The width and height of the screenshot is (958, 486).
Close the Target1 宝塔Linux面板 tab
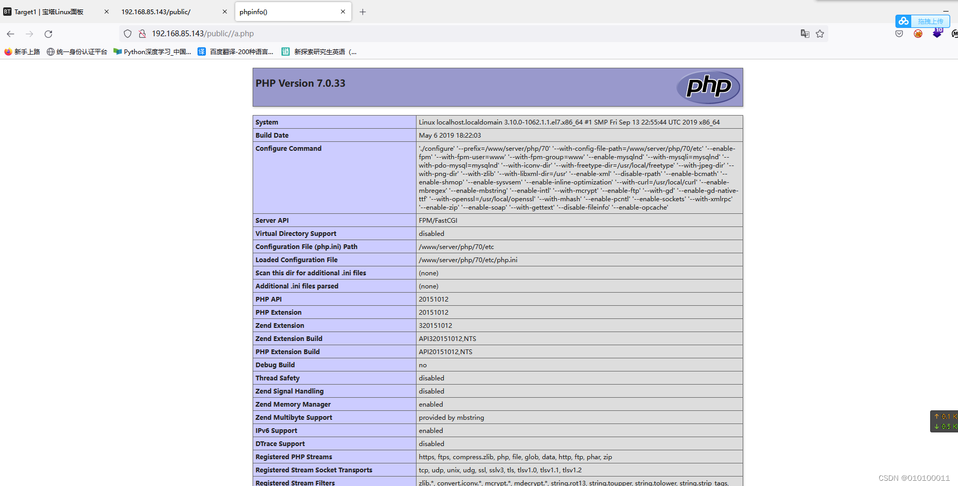coord(107,12)
